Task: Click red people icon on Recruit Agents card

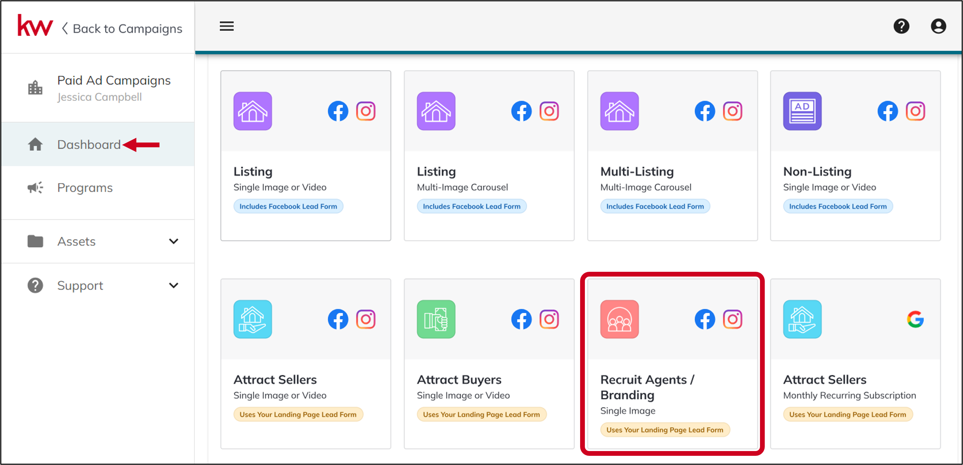Action: [x=620, y=319]
